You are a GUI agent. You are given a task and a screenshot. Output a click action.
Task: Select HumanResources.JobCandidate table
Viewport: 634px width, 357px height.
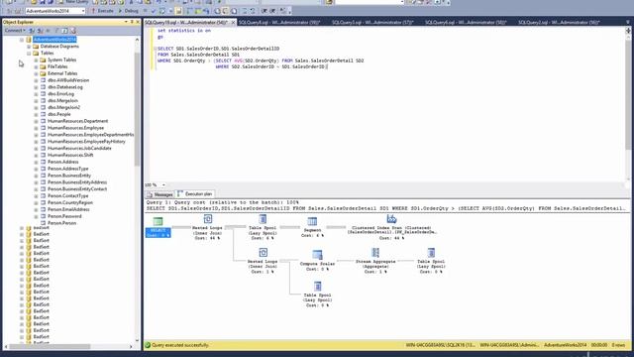[79, 148]
